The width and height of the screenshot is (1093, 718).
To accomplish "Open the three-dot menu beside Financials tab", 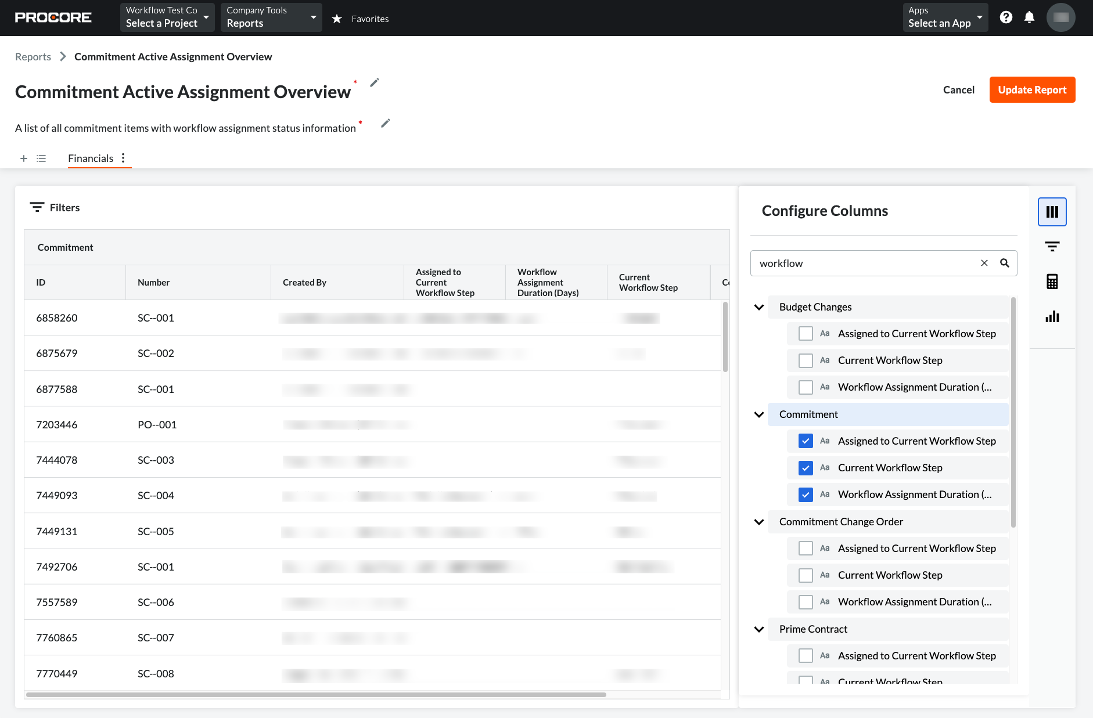I will (x=123, y=158).
